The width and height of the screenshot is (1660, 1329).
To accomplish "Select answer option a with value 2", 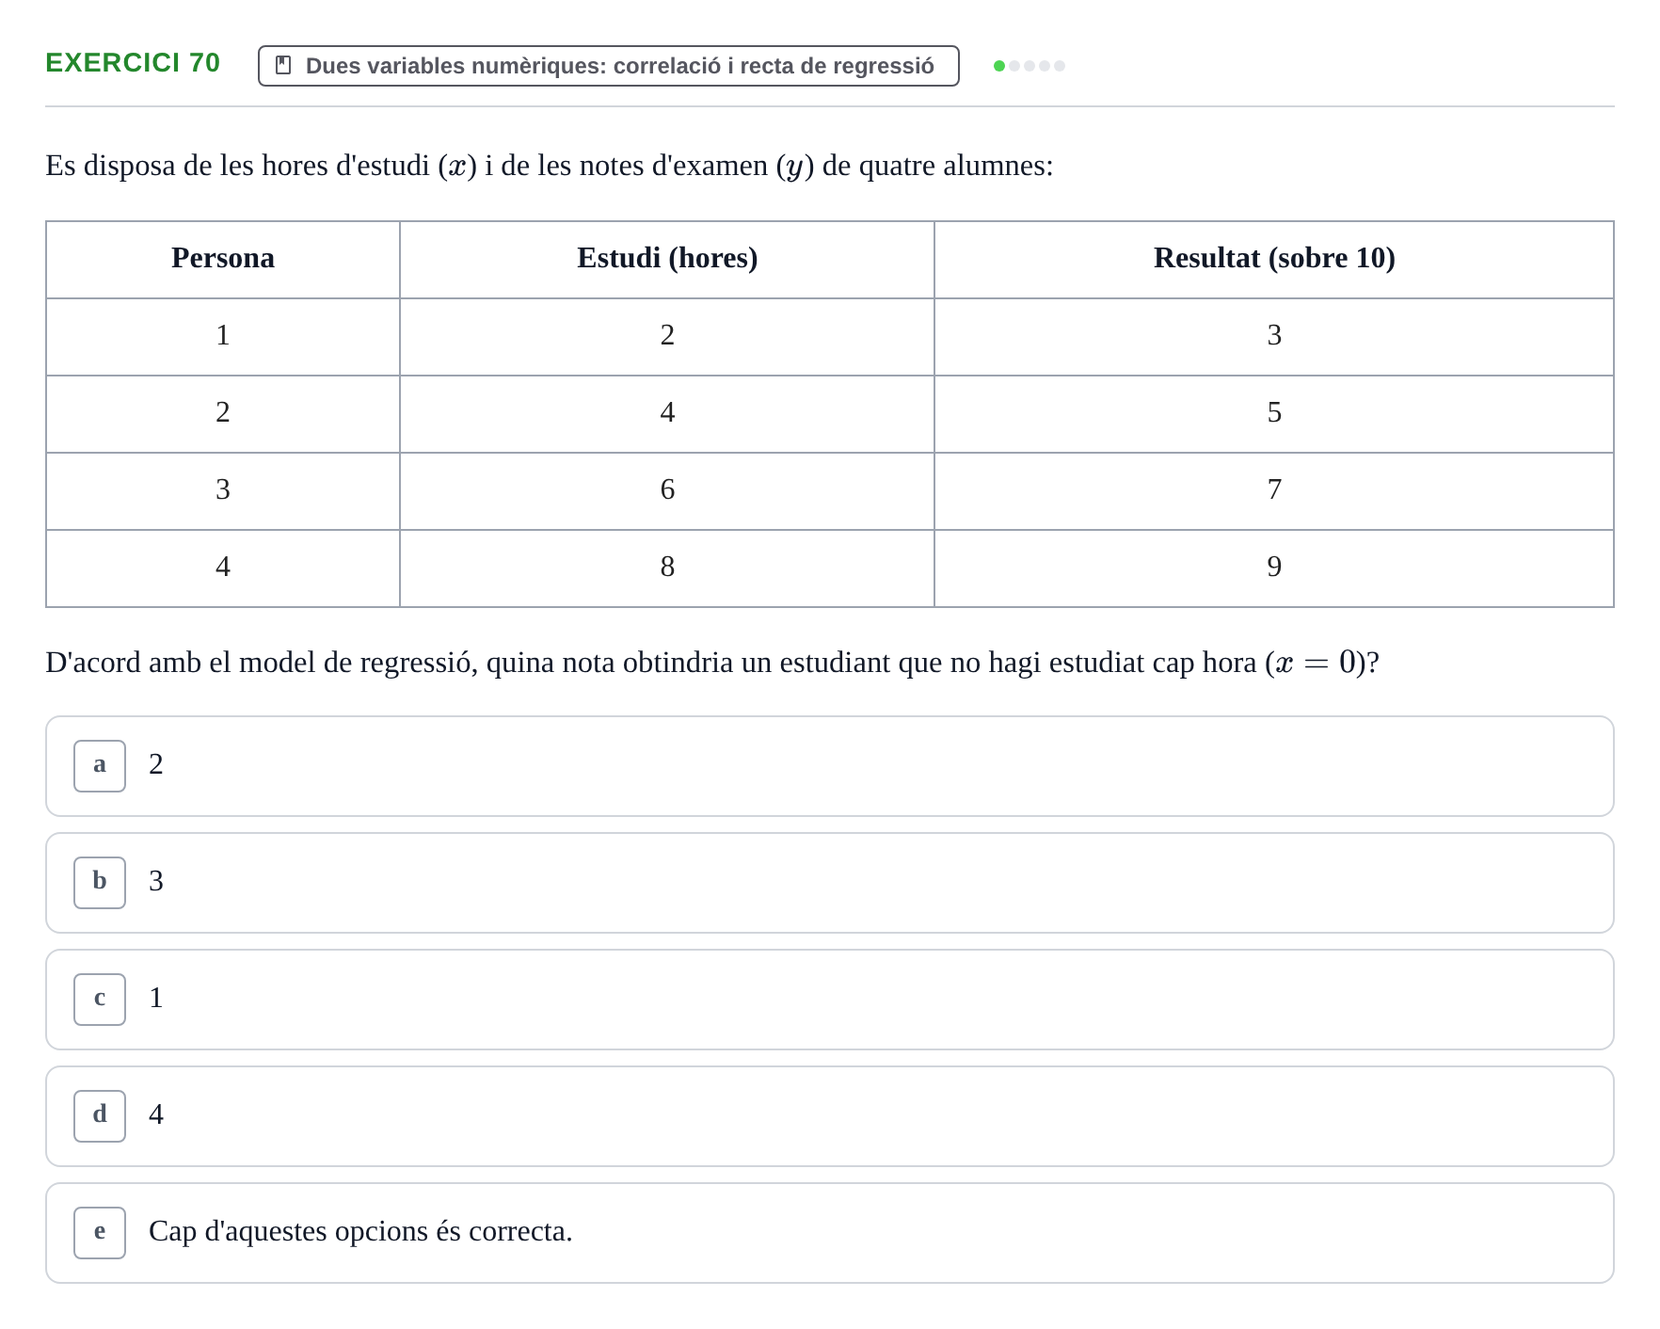I will [x=830, y=766].
